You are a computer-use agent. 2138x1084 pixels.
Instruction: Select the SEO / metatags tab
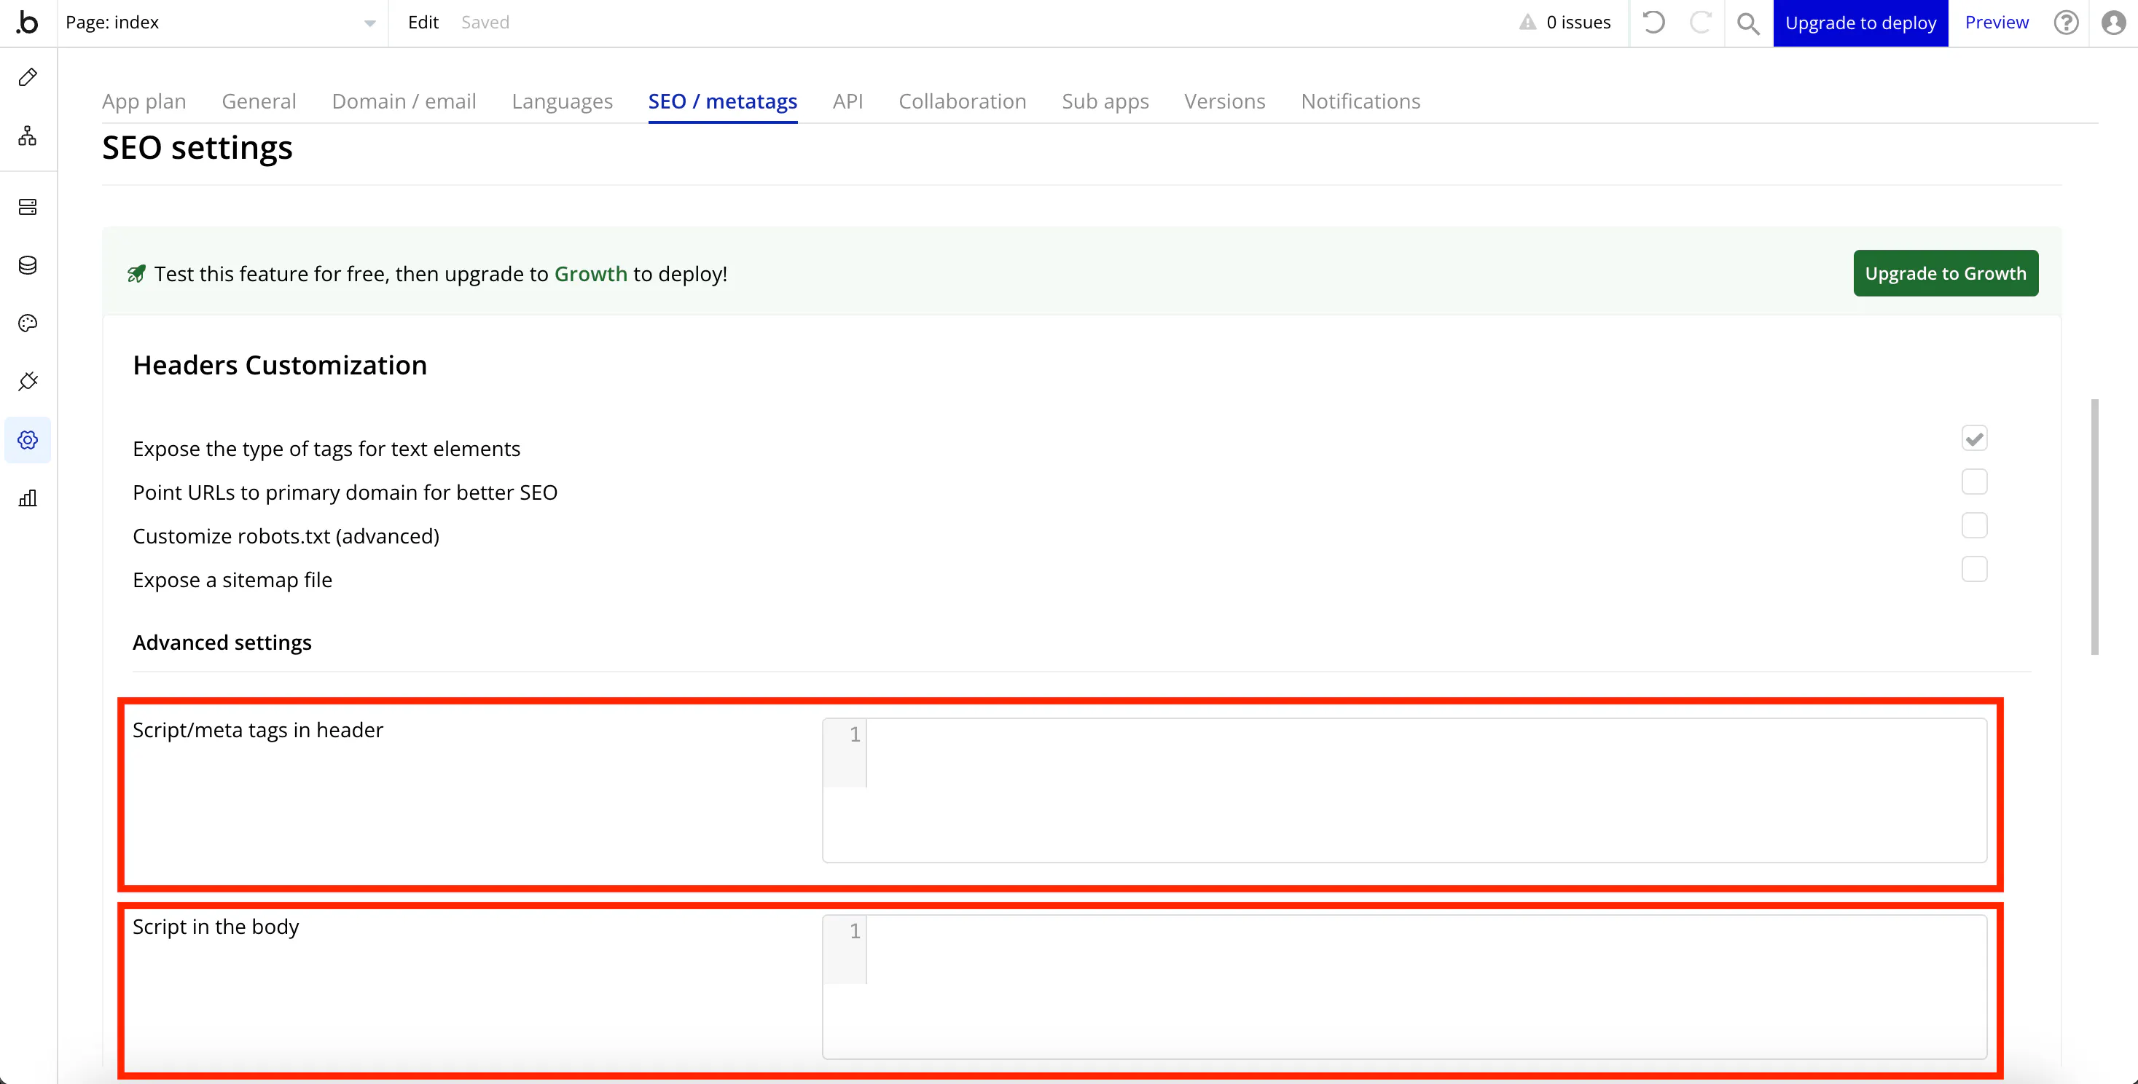[722, 101]
